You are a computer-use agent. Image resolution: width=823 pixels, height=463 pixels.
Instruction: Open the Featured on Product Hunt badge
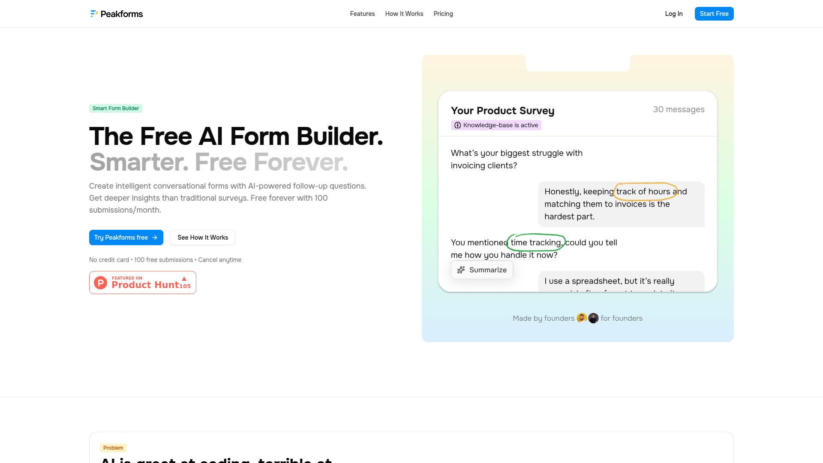pos(142,283)
